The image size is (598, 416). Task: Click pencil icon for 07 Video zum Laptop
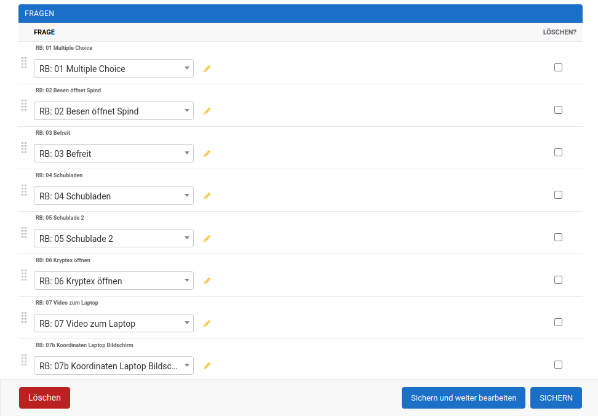[207, 324]
